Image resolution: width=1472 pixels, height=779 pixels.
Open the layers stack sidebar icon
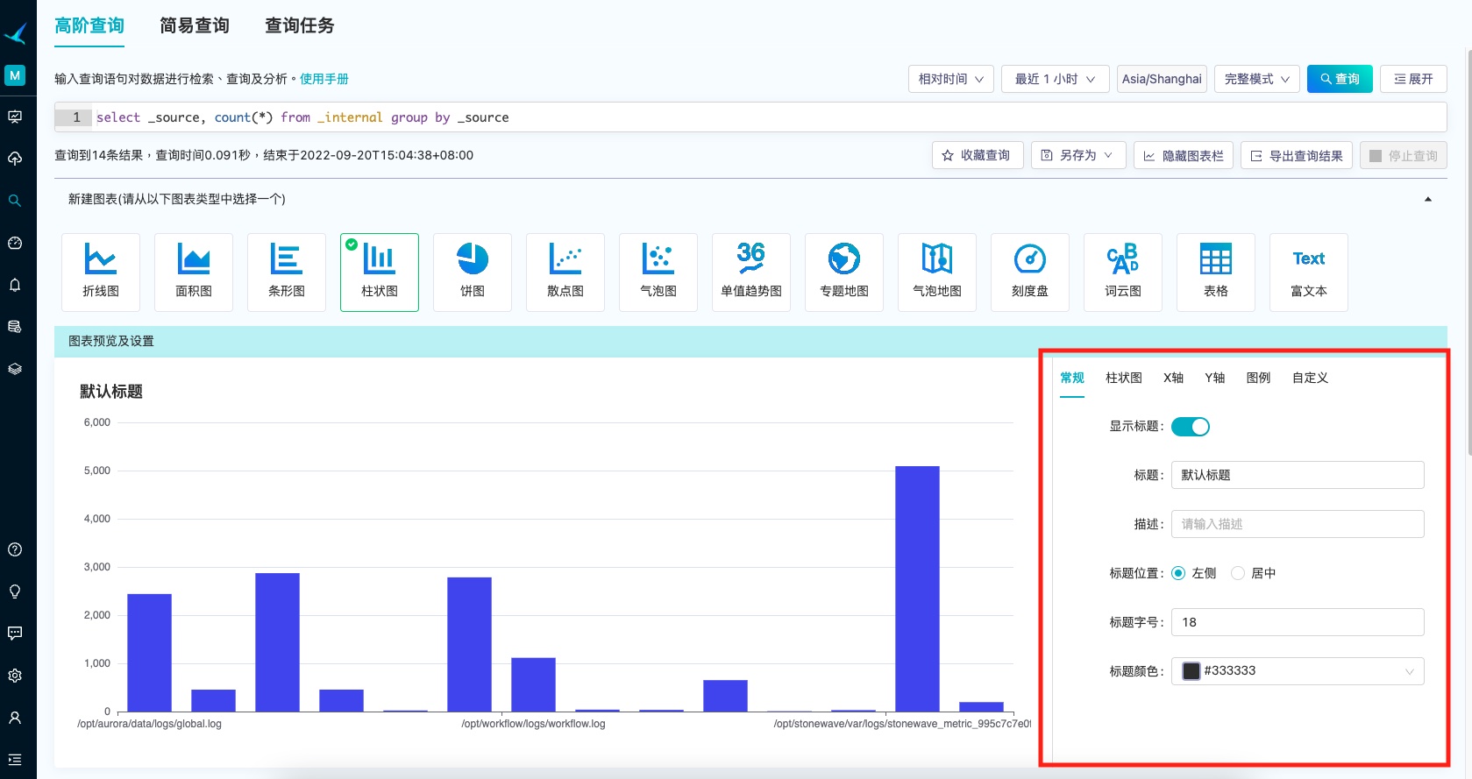coord(15,369)
